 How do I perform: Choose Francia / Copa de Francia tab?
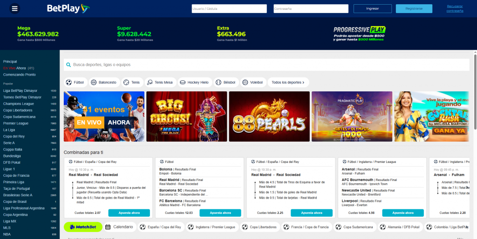307,227
